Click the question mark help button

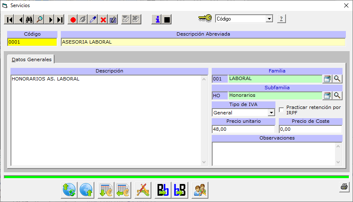tap(281, 19)
